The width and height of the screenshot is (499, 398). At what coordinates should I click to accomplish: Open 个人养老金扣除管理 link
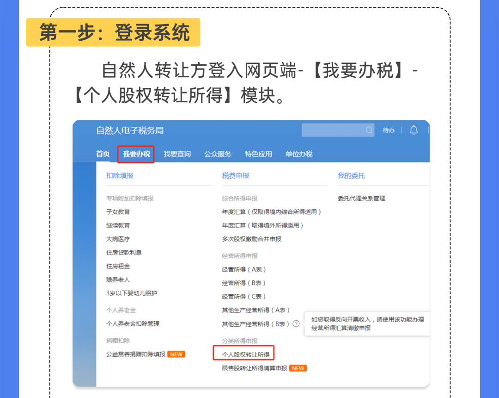click(133, 324)
